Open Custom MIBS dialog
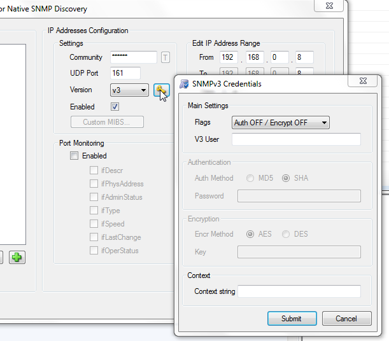 tap(107, 122)
